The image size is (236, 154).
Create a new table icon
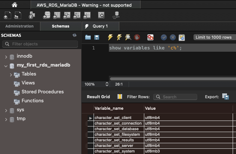pyautogui.click(x=57, y=15)
